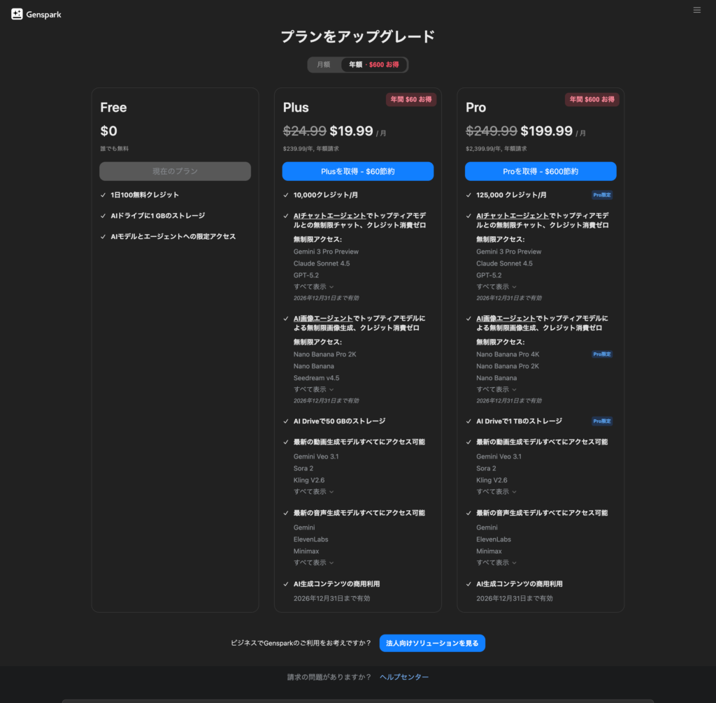Click Plusを取得 - $60節約 button

coord(357,171)
